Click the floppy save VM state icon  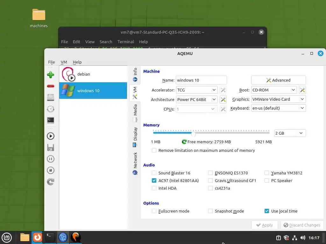tap(51, 147)
